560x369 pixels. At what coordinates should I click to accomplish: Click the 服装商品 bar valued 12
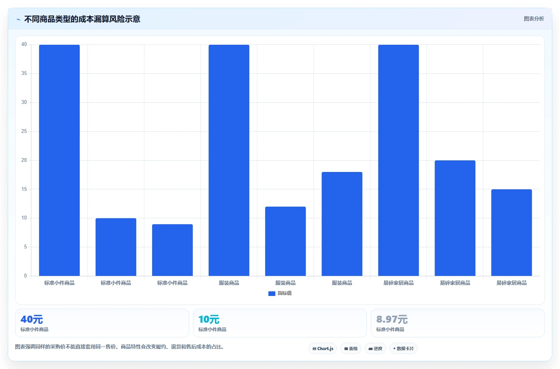285,241
